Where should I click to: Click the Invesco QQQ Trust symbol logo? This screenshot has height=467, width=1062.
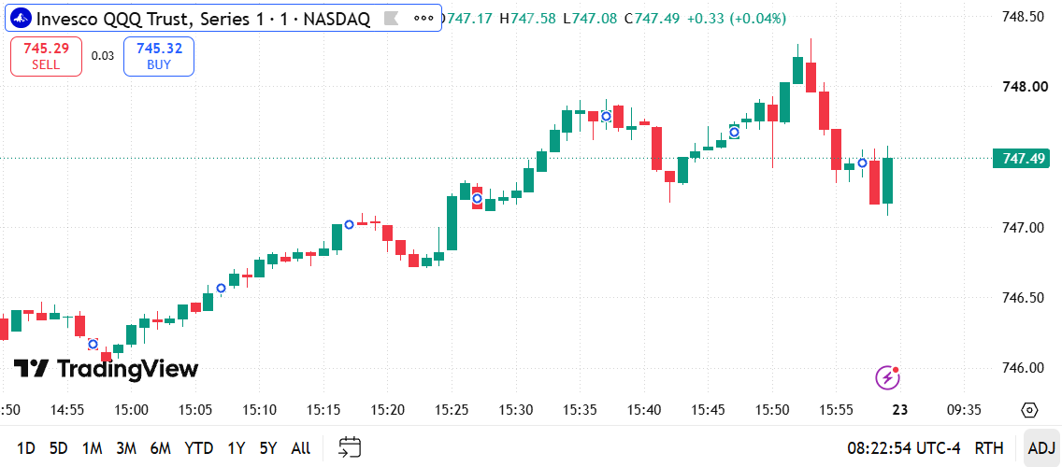[x=22, y=19]
